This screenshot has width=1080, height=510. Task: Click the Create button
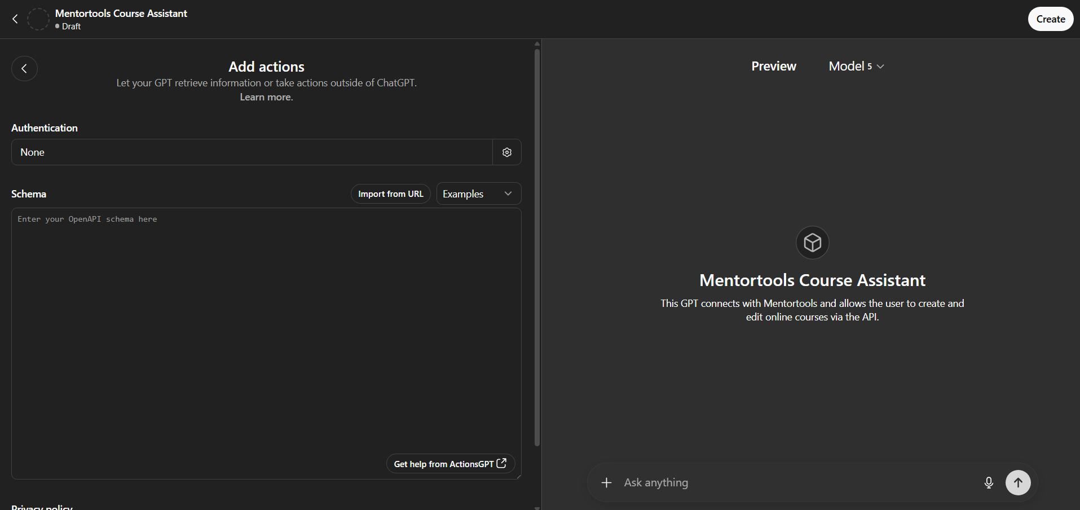1051,19
